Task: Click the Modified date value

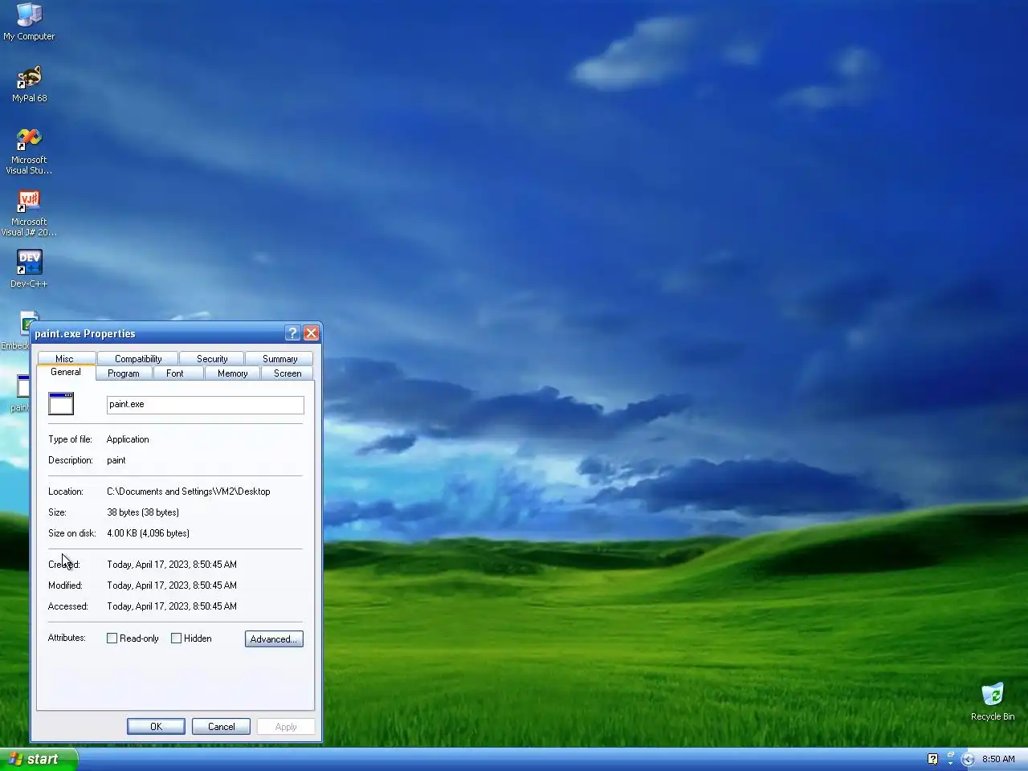Action: pos(172,585)
